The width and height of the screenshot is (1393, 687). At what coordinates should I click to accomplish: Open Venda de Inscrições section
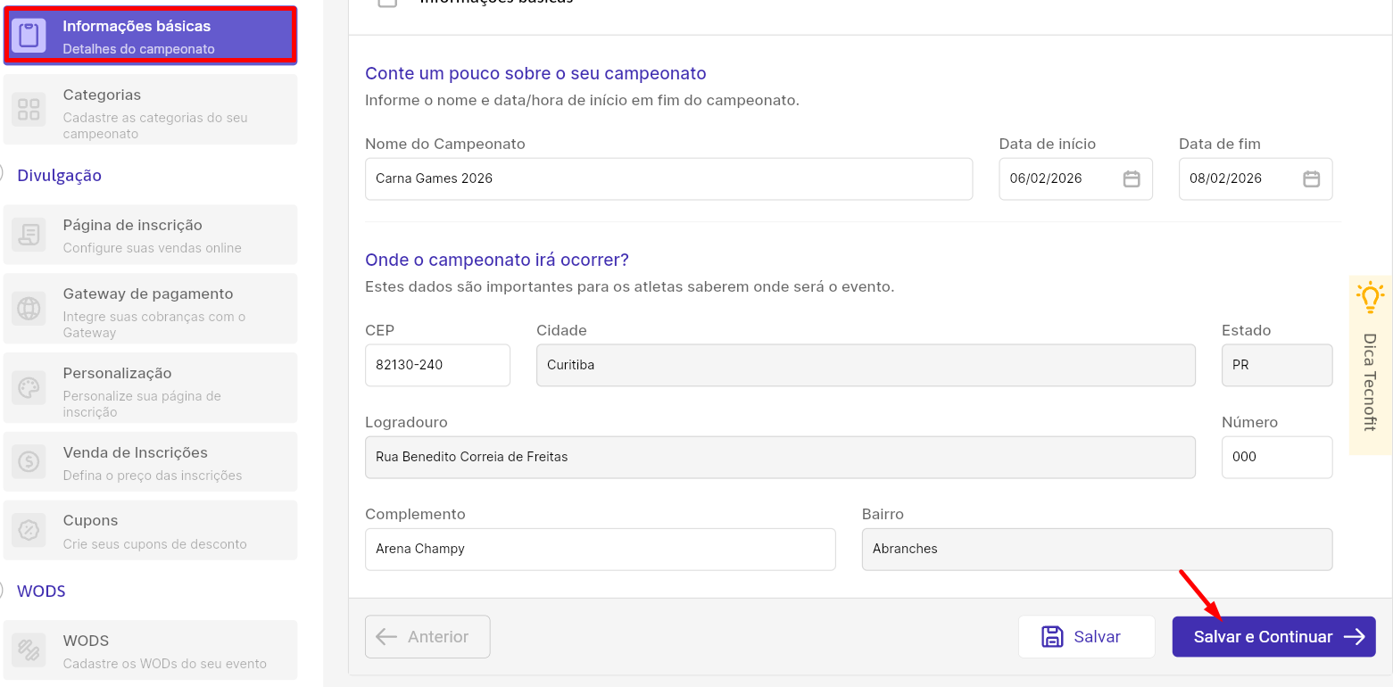tap(150, 461)
